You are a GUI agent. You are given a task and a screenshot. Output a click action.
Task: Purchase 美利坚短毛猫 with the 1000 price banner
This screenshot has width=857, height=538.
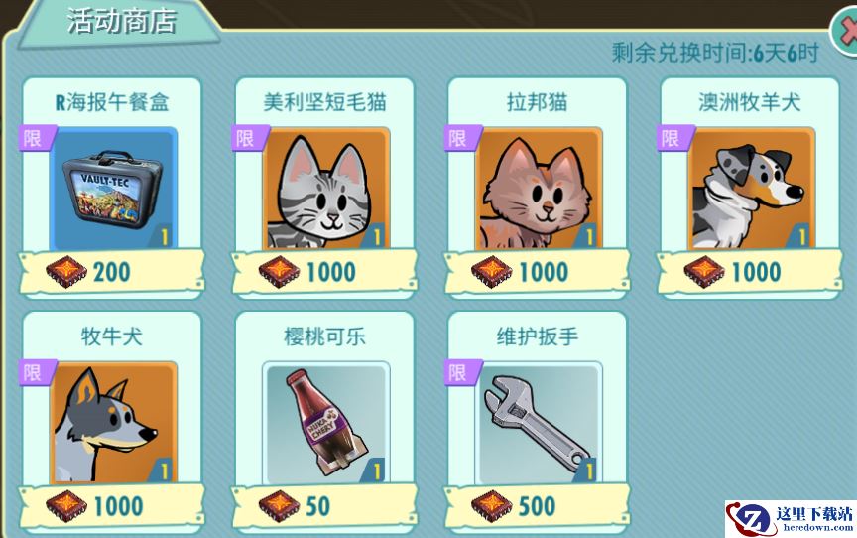pyautogui.click(x=324, y=272)
